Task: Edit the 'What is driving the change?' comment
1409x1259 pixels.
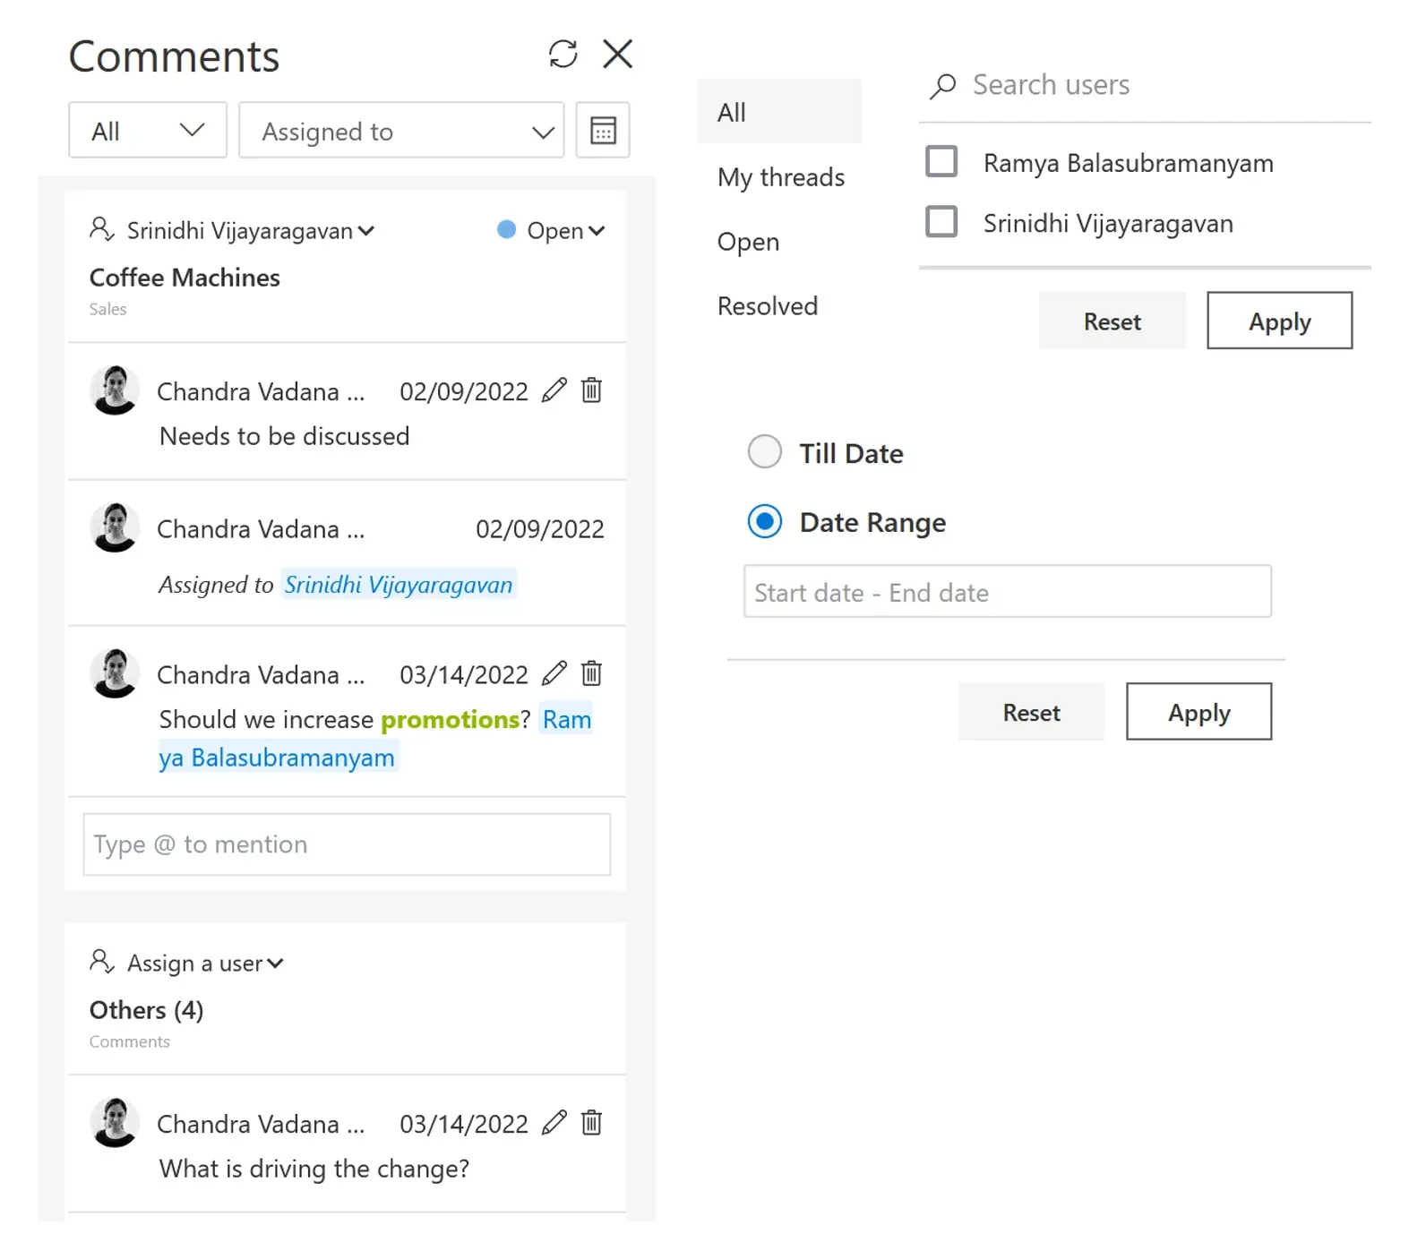Action: pyautogui.click(x=554, y=1123)
